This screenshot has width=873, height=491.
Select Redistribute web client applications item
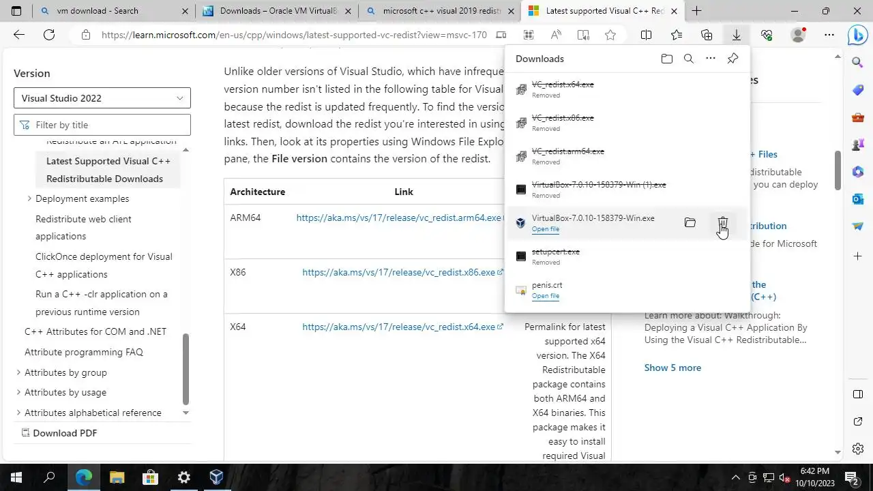[83, 228]
